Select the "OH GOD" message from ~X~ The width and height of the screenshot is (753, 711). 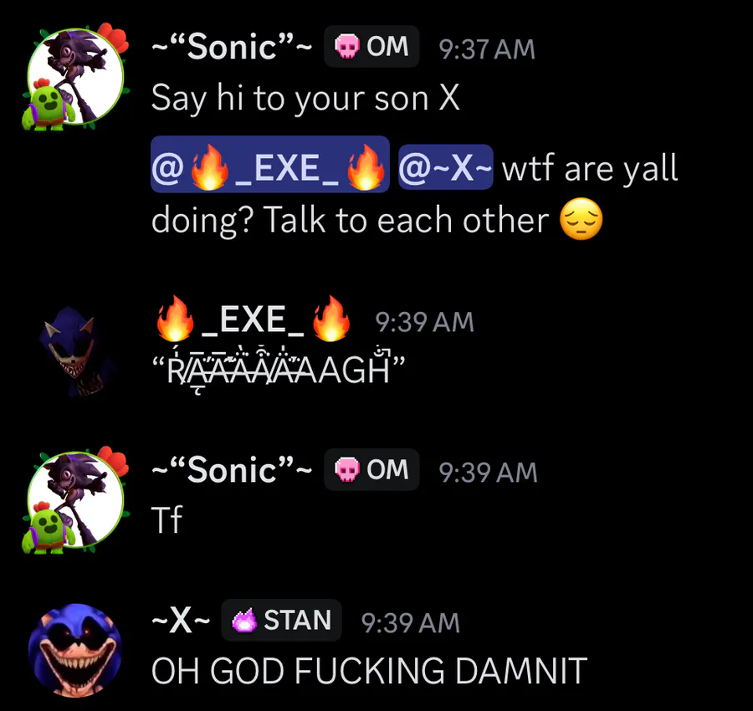369,671
